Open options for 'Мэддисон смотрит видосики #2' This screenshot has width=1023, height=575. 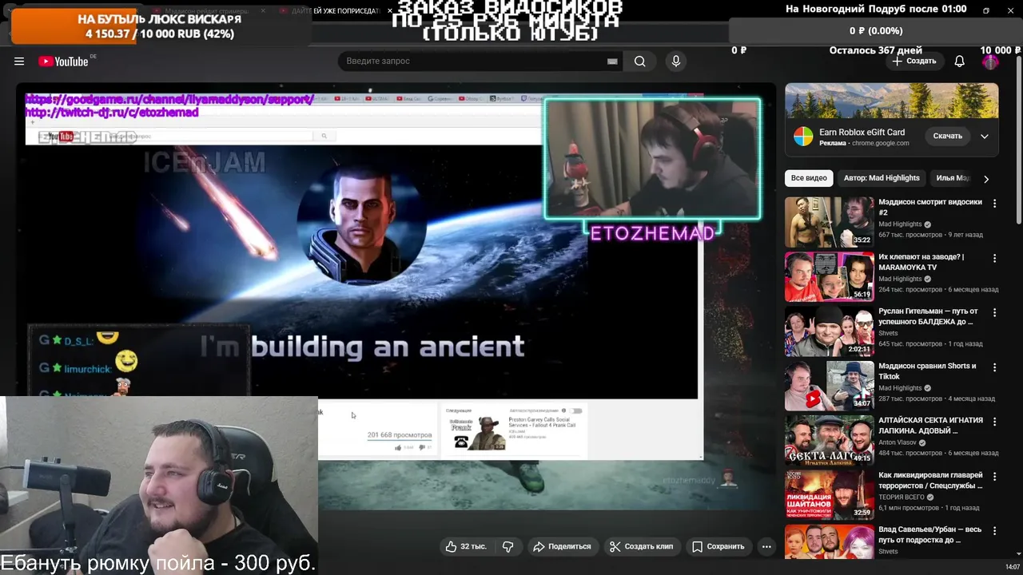click(995, 204)
